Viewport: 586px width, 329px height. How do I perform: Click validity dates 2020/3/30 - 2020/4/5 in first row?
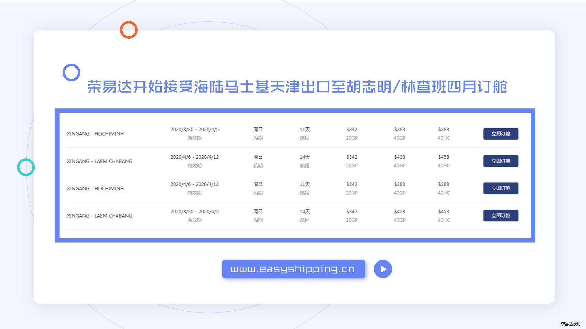pos(194,129)
